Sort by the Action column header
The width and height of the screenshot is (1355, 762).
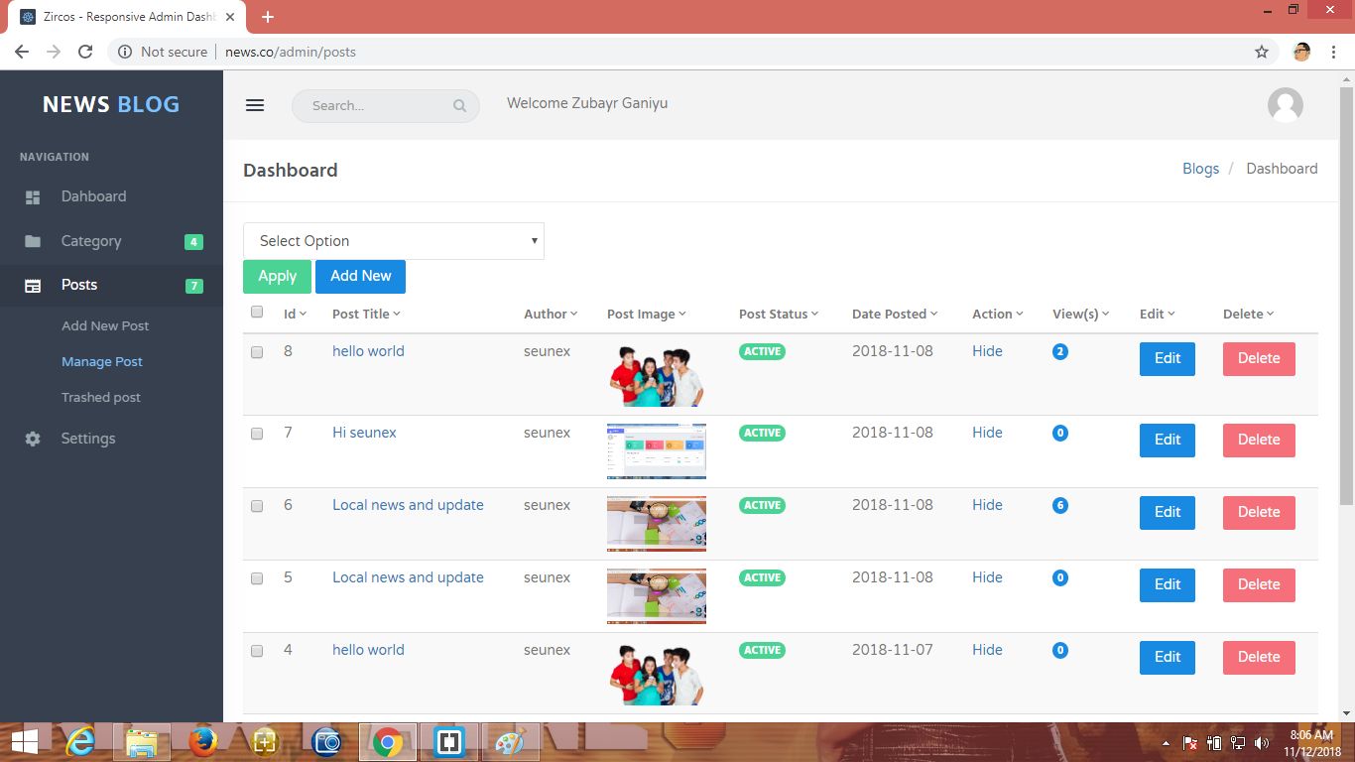coord(998,314)
